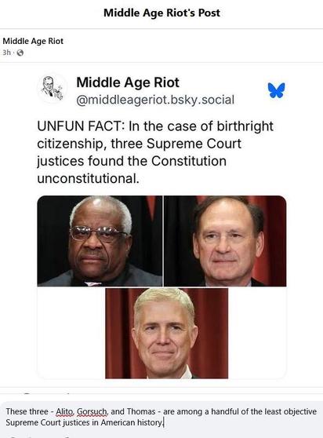Viewport: 323px width, 438px height.
Task: Open the bottom photo of gray-haired smiling man
Action: click(166, 334)
